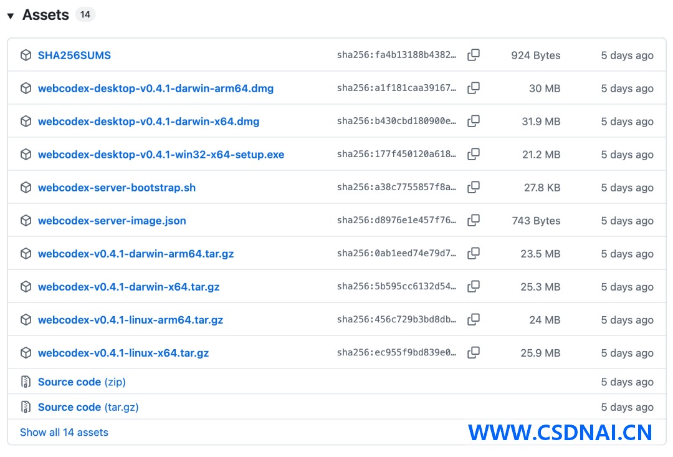
Task: Copy hash for webcodex-desktop darwin-x64.dmg
Action: tap(474, 121)
